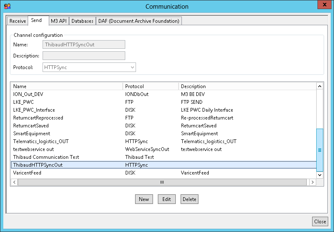Open DAF (Document Archive Foundation) tab

point(138,21)
